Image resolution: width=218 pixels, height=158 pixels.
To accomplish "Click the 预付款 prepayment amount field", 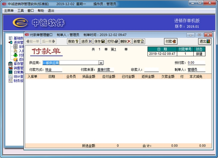I will 196,63.
